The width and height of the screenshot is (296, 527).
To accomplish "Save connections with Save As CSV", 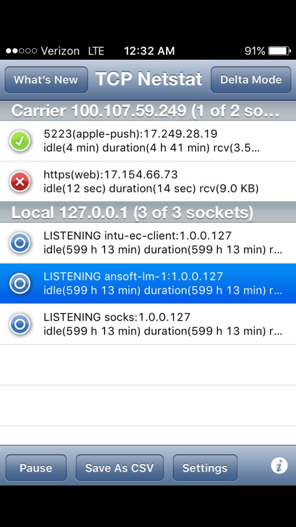I will coord(120,468).
